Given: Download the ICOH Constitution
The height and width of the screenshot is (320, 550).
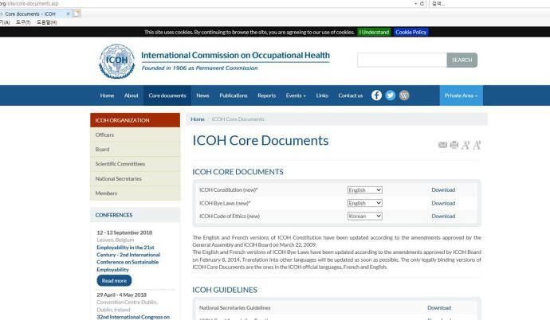Looking at the screenshot, I should coord(443,189).
